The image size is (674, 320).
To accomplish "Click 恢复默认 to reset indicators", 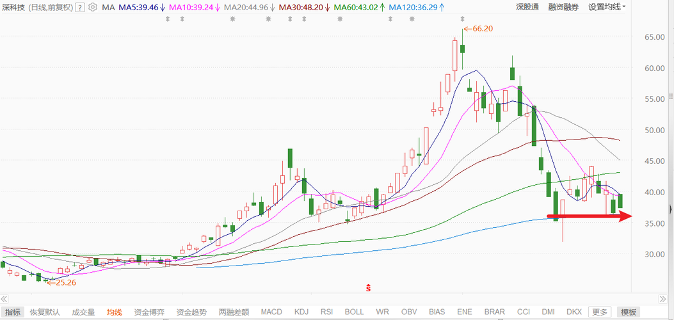I will click(x=45, y=312).
